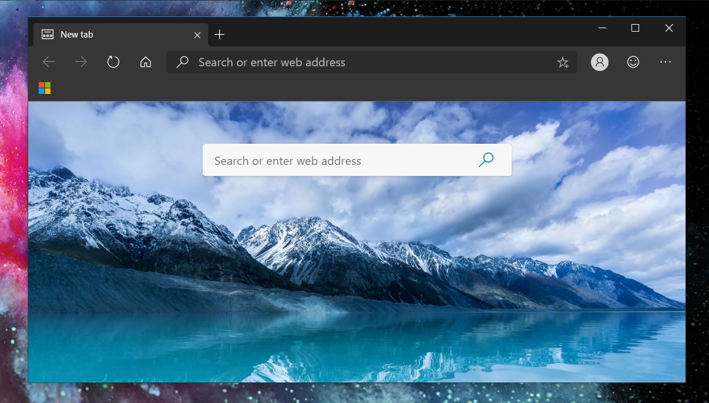Image resolution: width=709 pixels, height=403 pixels.
Task: Open the Home page icon
Action: pyautogui.click(x=146, y=62)
